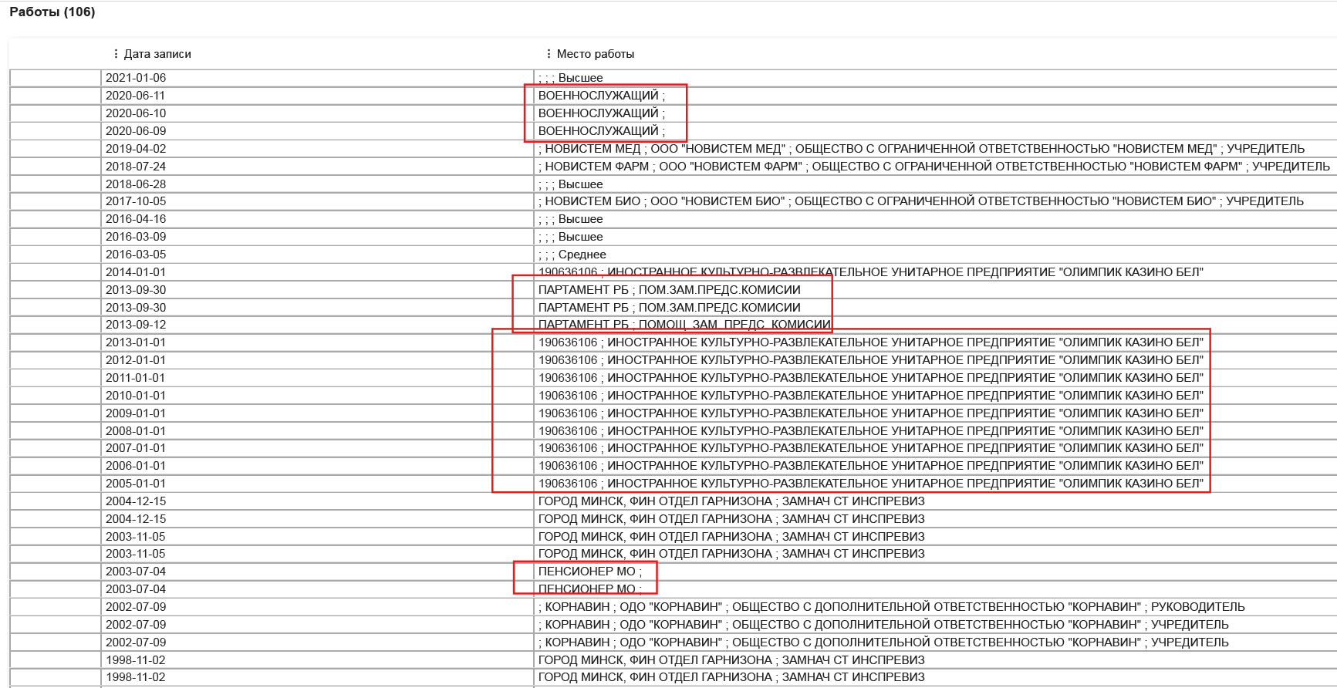Open the Дата записи column menu icon
The height and width of the screenshot is (688, 1337).
[x=116, y=54]
